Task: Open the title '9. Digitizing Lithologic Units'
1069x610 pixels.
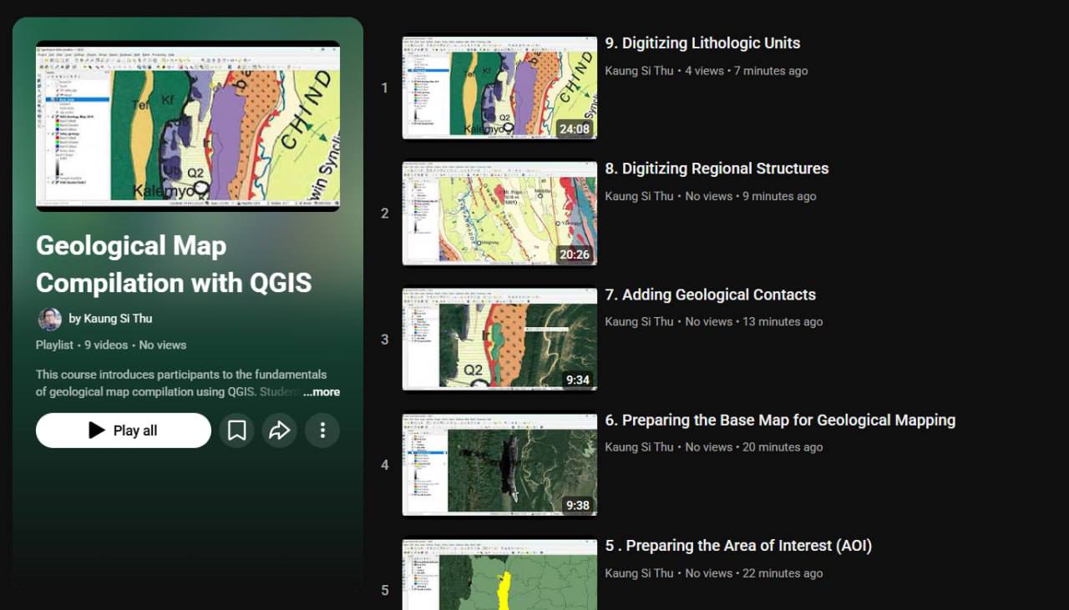Action: click(702, 43)
